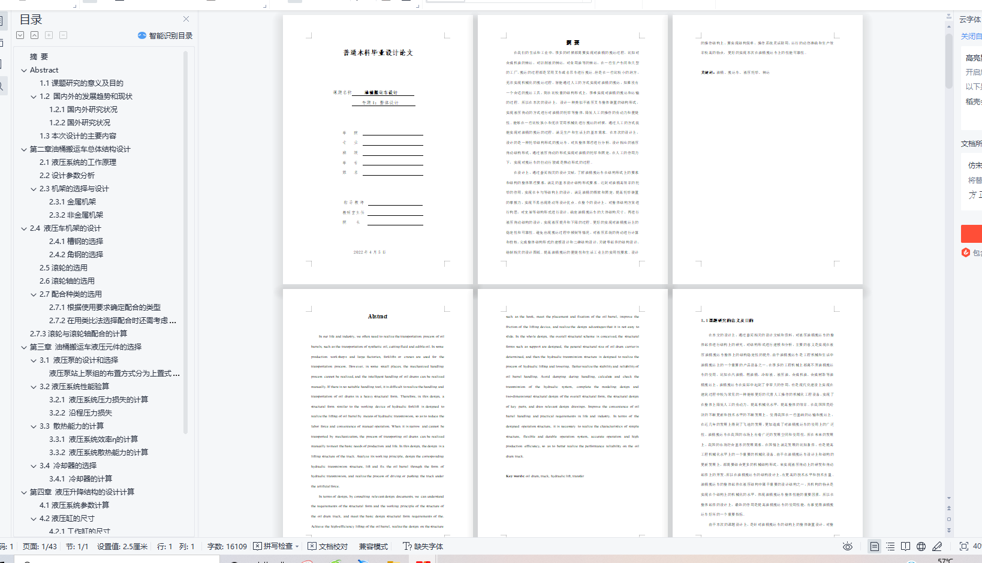The width and height of the screenshot is (982, 563).
Task: Click page indicator 页面: 1/43
Action: point(40,546)
